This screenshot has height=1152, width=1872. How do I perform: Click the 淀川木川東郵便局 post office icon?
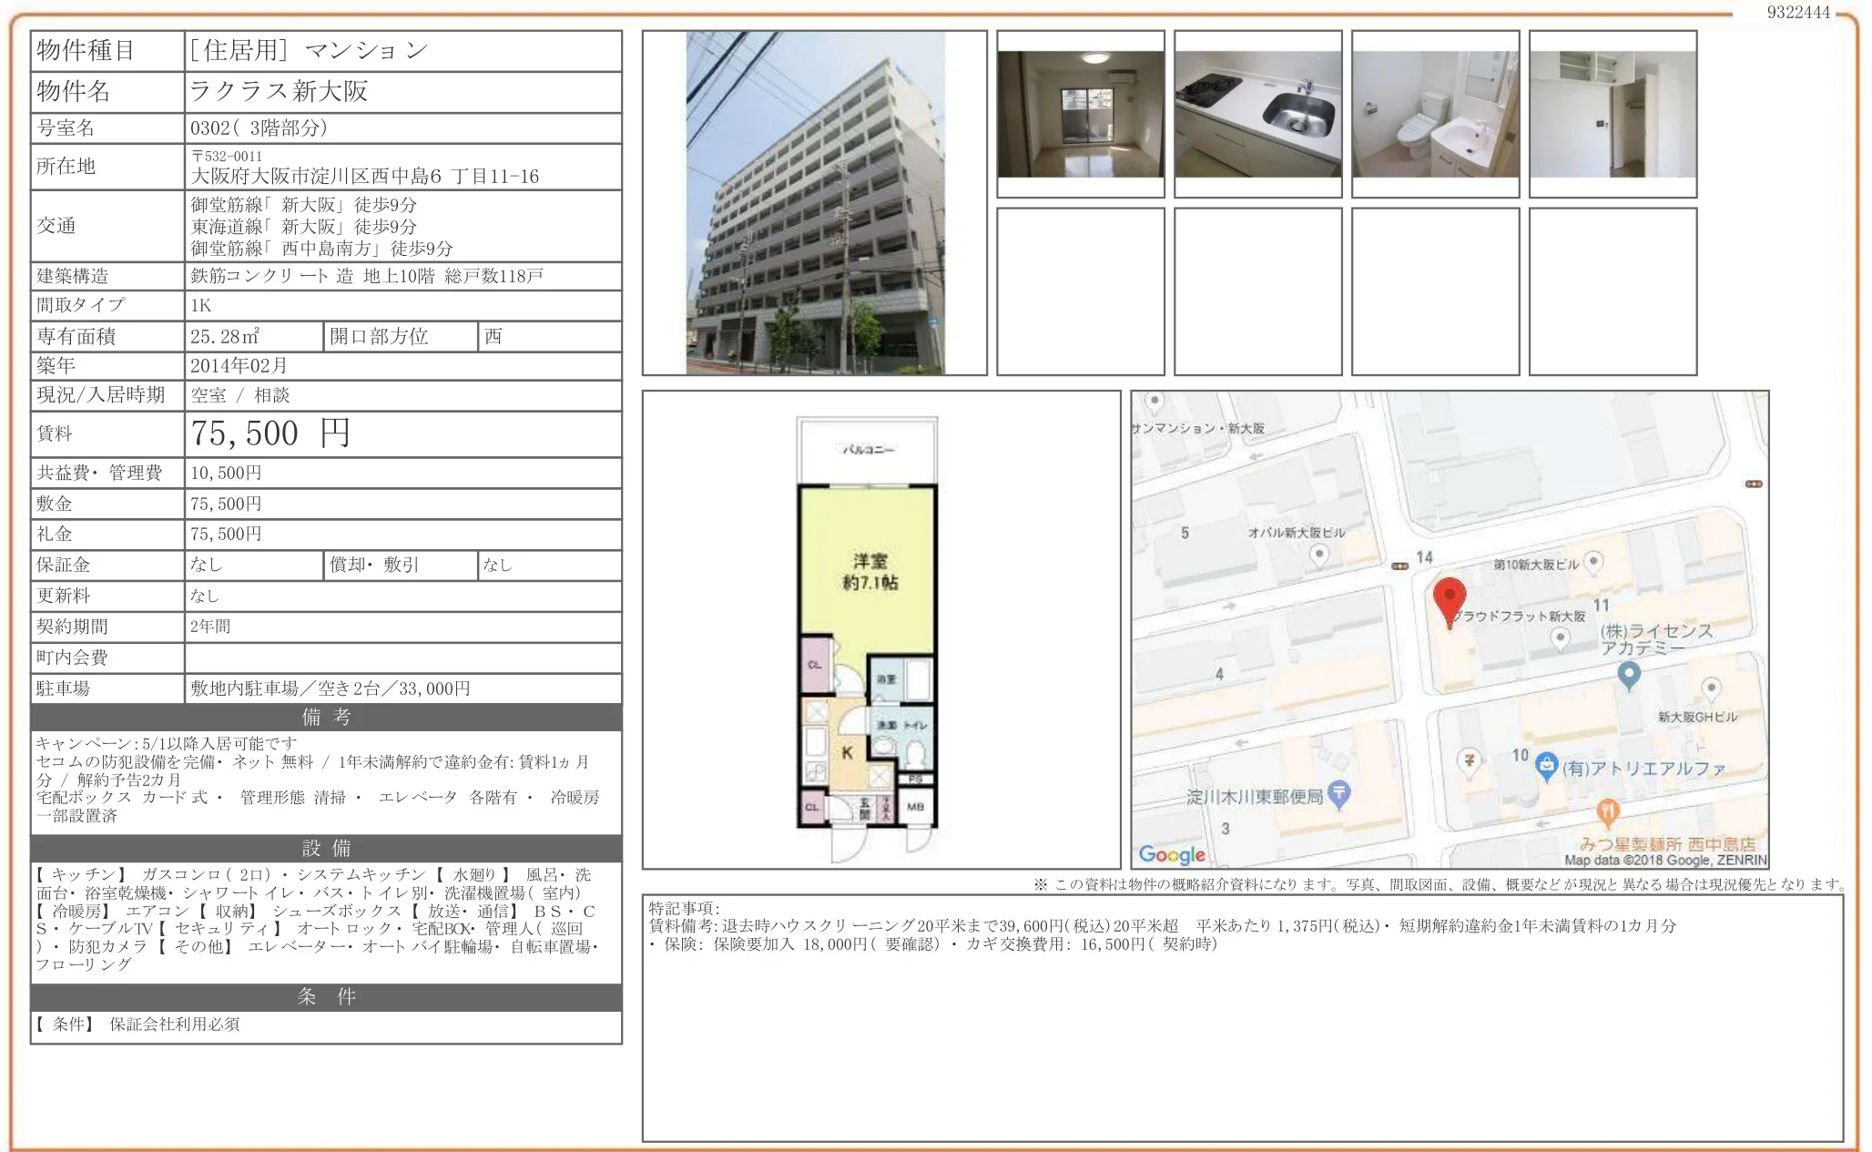(x=1338, y=794)
